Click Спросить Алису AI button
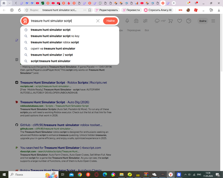Viewport: 223px width, 178px height. point(158,10)
